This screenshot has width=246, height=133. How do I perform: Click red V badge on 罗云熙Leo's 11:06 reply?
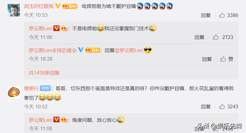[56, 28]
